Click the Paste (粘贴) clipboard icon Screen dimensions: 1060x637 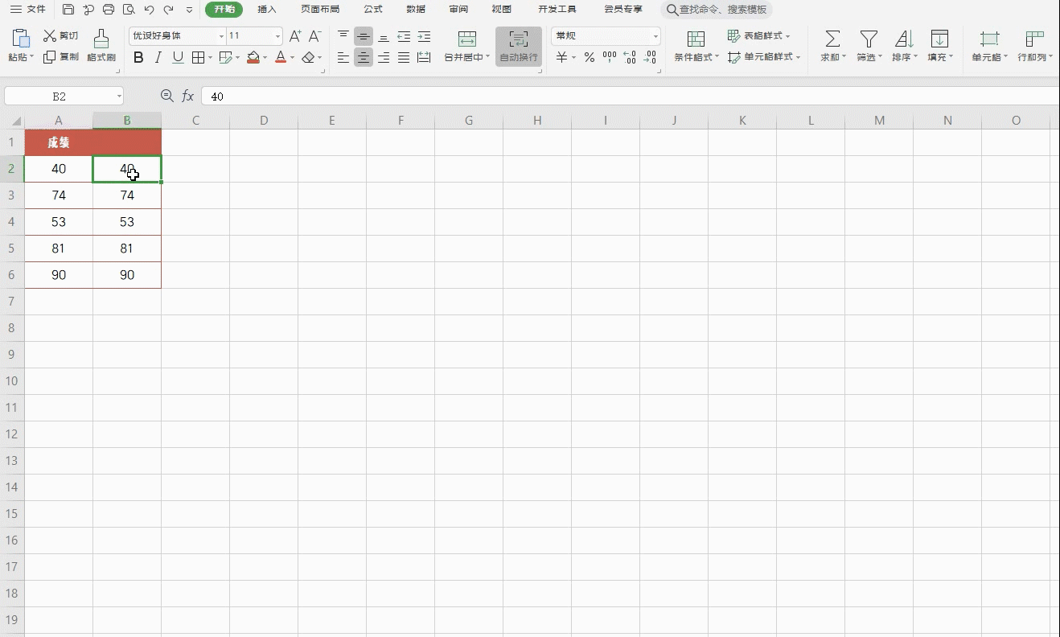click(x=21, y=39)
